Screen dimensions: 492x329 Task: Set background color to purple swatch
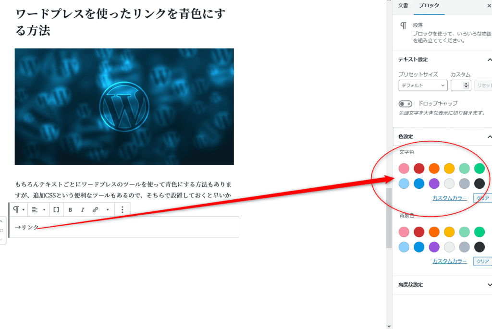point(434,247)
